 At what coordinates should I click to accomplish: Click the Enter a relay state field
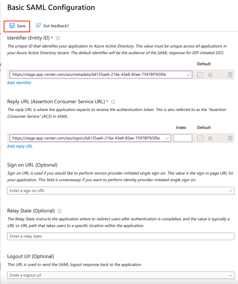coord(121,236)
